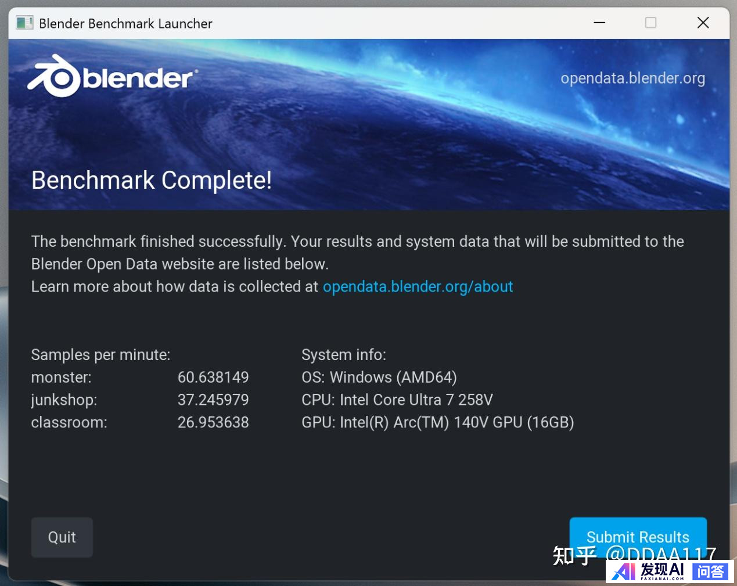Click the monster: label
This screenshot has height=586, width=737.
(x=61, y=378)
